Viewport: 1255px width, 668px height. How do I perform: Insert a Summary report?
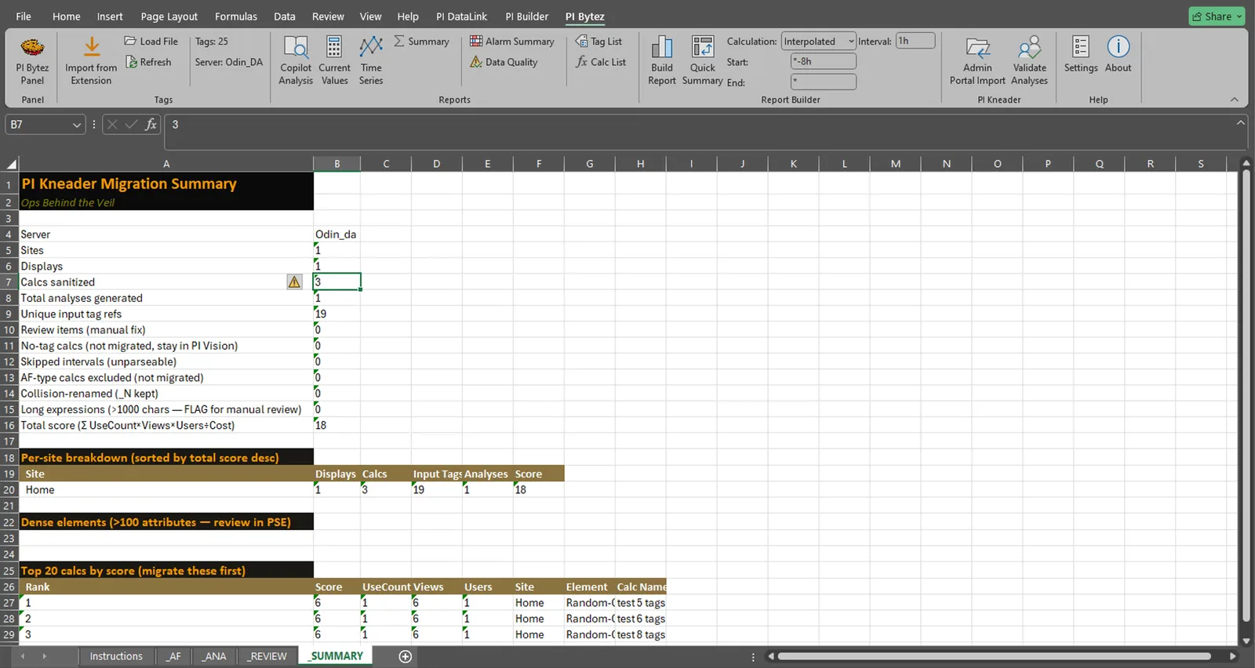coord(422,42)
